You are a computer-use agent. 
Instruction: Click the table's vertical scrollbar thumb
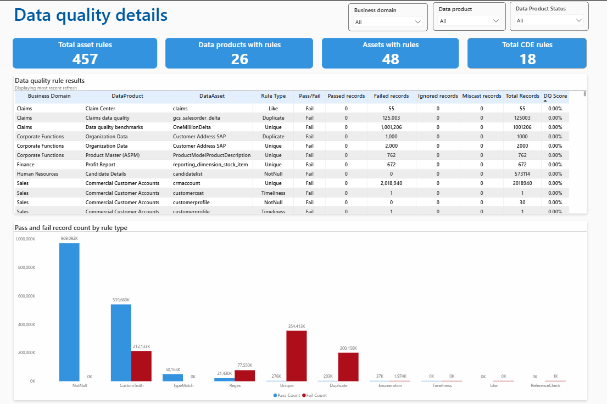(x=585, y=94)
